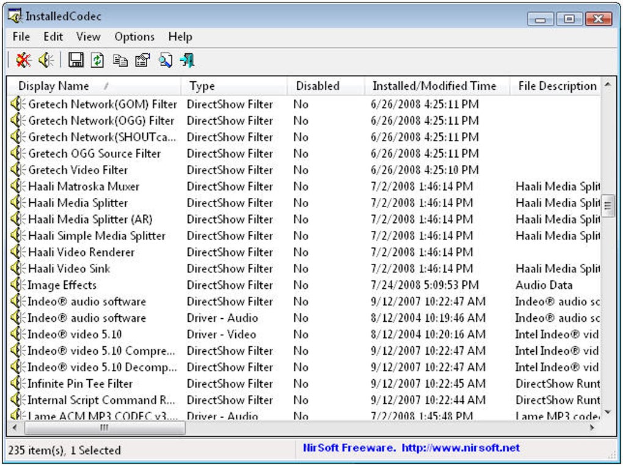Click the horizontal scrollbar left arrow
Image resolution: width=623 pixels, height=466 pixels.
pyautogui.click(x=15, y=428)
